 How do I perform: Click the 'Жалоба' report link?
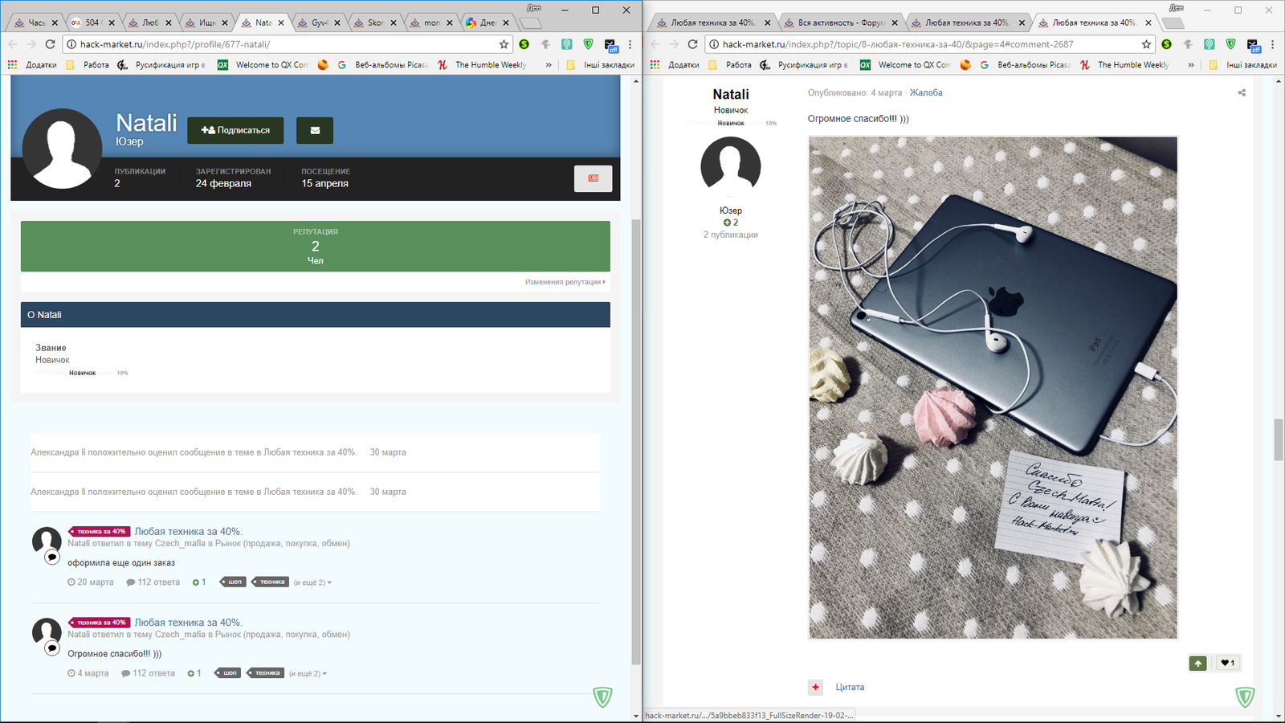coord(925,93)
